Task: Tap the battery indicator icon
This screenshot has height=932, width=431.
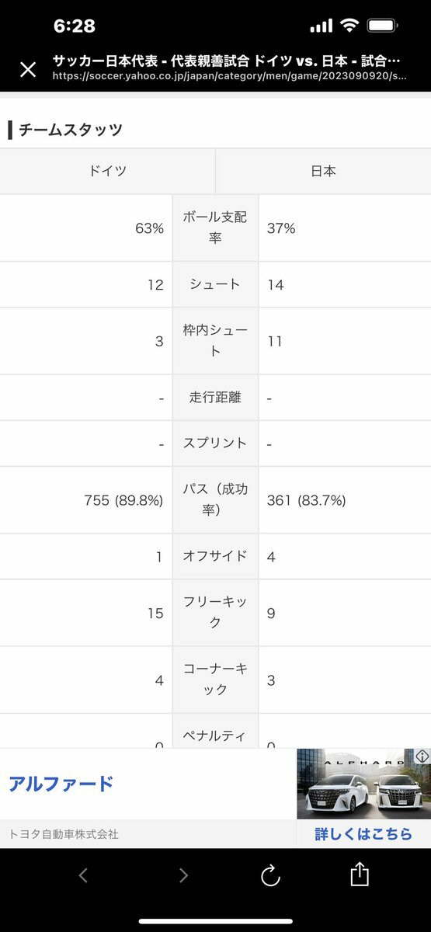Action: point(384,26)
